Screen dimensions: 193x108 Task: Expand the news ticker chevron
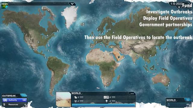(72, 4)
